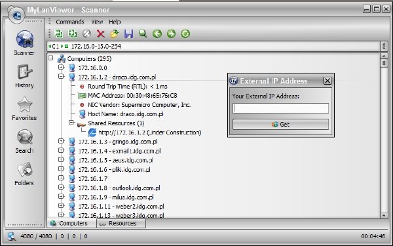Open the Favorites star panel
Viewport: 393px width, 246px height.
24,109
